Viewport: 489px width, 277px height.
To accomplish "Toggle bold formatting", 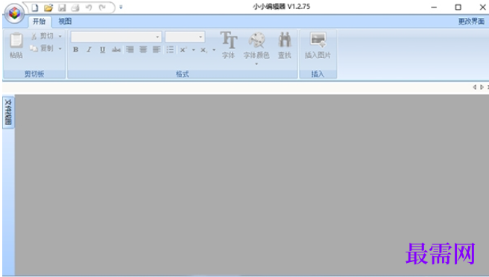I will pos(76,50).
